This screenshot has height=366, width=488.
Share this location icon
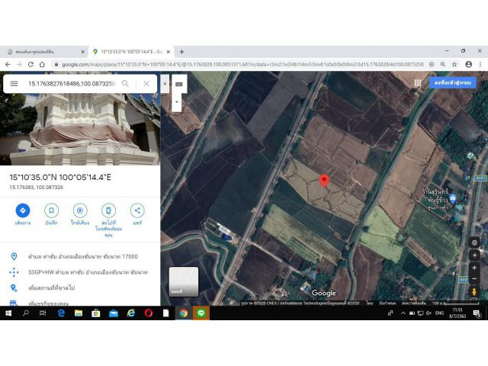point(137,210)
